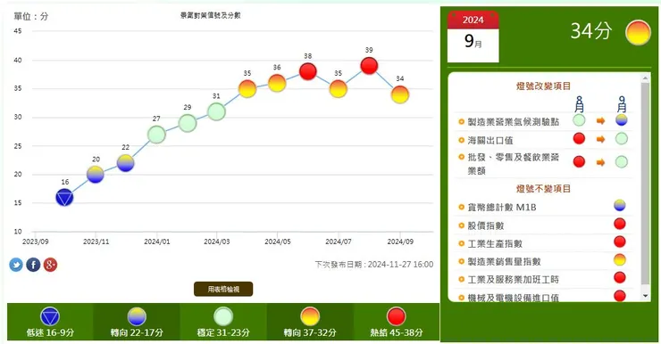Select the 16 point blue triangle marker

(x=64, y=197)
